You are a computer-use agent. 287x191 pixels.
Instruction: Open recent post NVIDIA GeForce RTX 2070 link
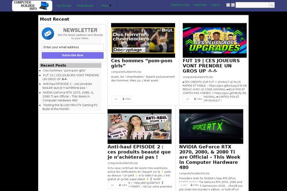tap(68, 96)
